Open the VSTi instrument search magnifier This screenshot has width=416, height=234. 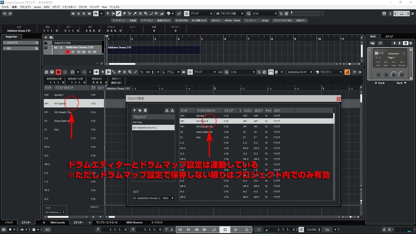380,43
